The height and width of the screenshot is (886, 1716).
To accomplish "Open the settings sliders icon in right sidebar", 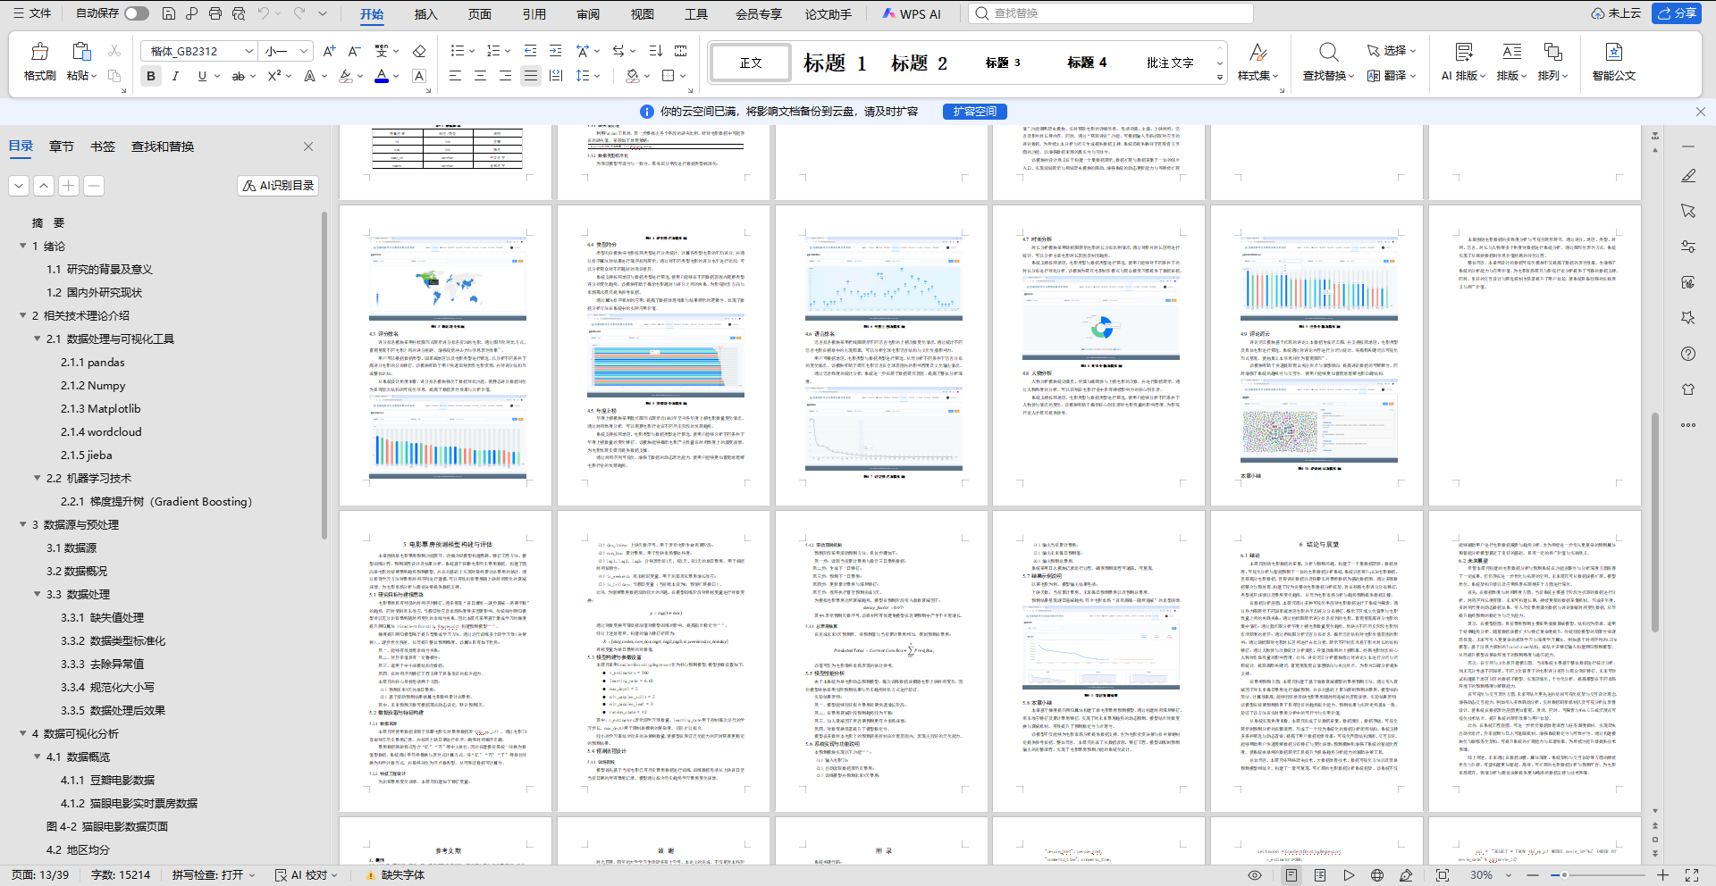I will [x=1688, y=247].
